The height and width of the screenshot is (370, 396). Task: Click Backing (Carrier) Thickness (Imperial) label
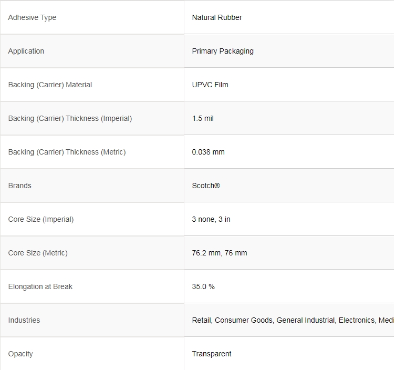pyautogui.click(x=70, y=118)
